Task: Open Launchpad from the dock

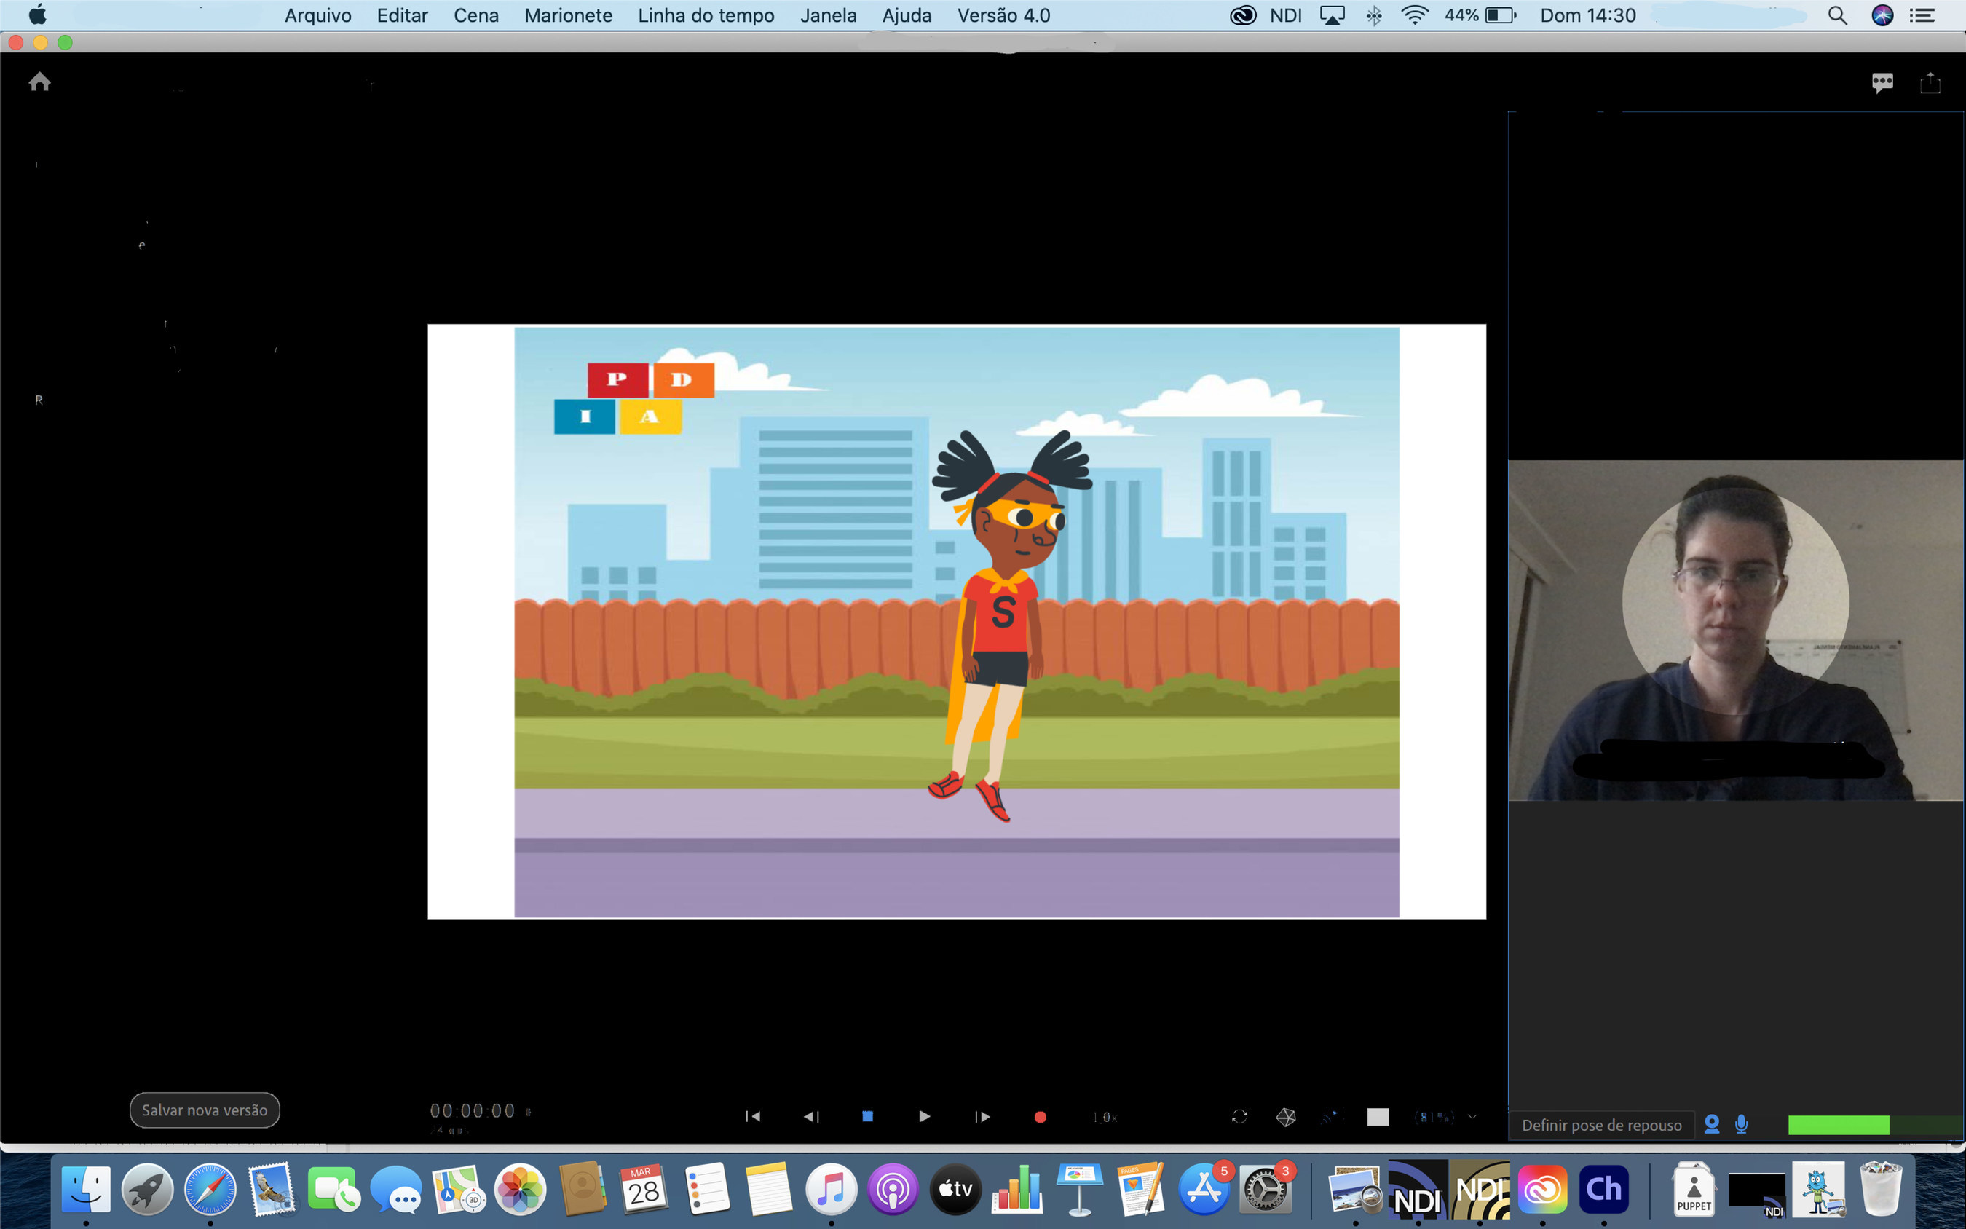Action: (148, 1189)
